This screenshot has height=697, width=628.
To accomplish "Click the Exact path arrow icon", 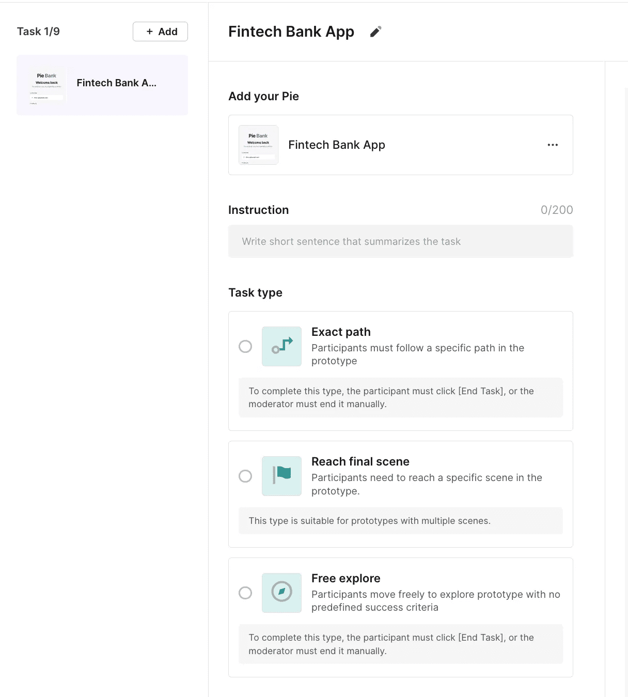I will (x=281, y=346).
